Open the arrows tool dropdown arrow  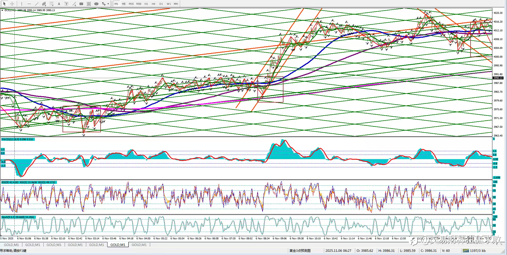[x=108, y=4]
